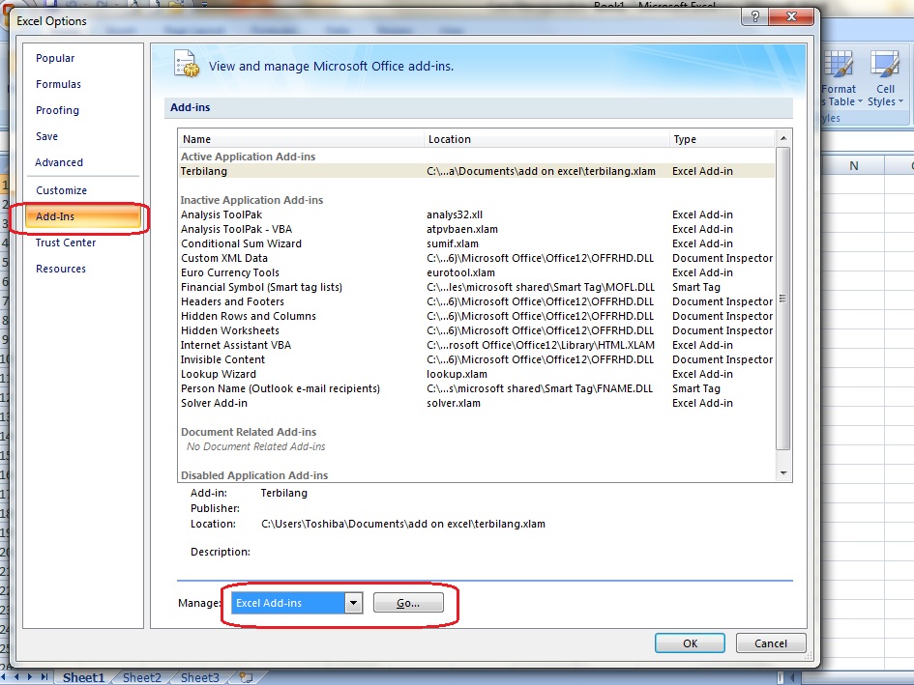This screenshot has height=685, width=914.
Task: Select Lookup Wizard row
Action: pyautogui.click(x=476, y=374)
